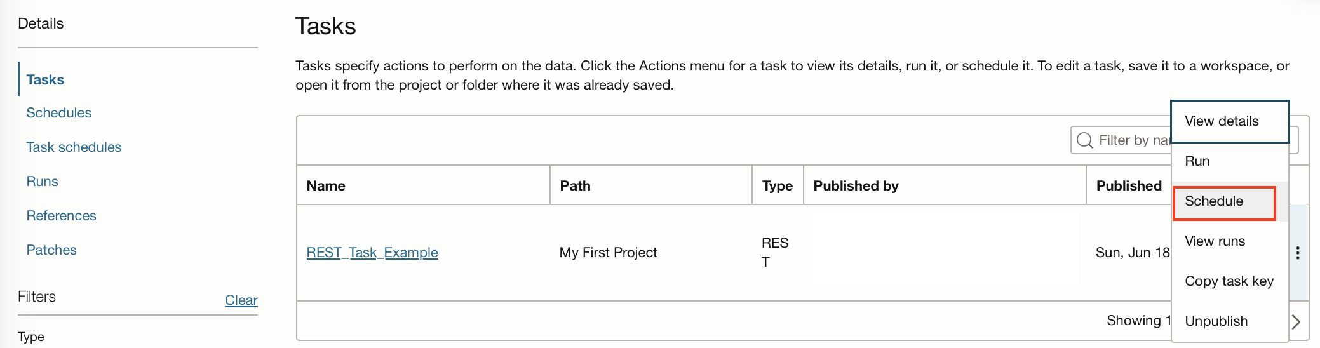Go to References in the Details sidebar
The width and height of the screenshot is (1320, 348).
(x=62, y=216)
